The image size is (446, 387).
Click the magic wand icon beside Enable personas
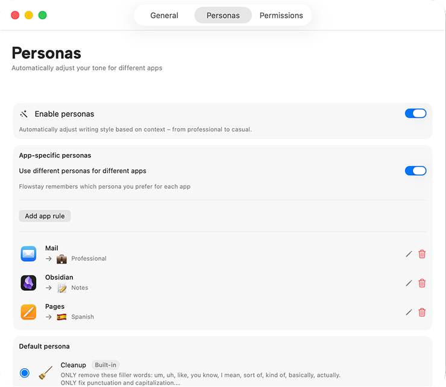[24, 114]
